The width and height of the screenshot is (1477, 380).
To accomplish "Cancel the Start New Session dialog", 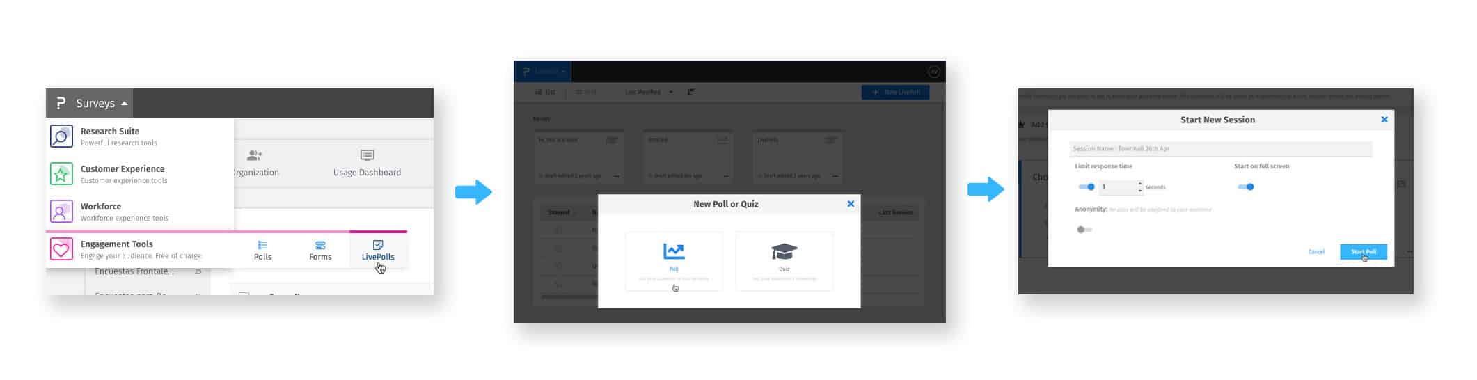I will click(x=1316, y=252).
